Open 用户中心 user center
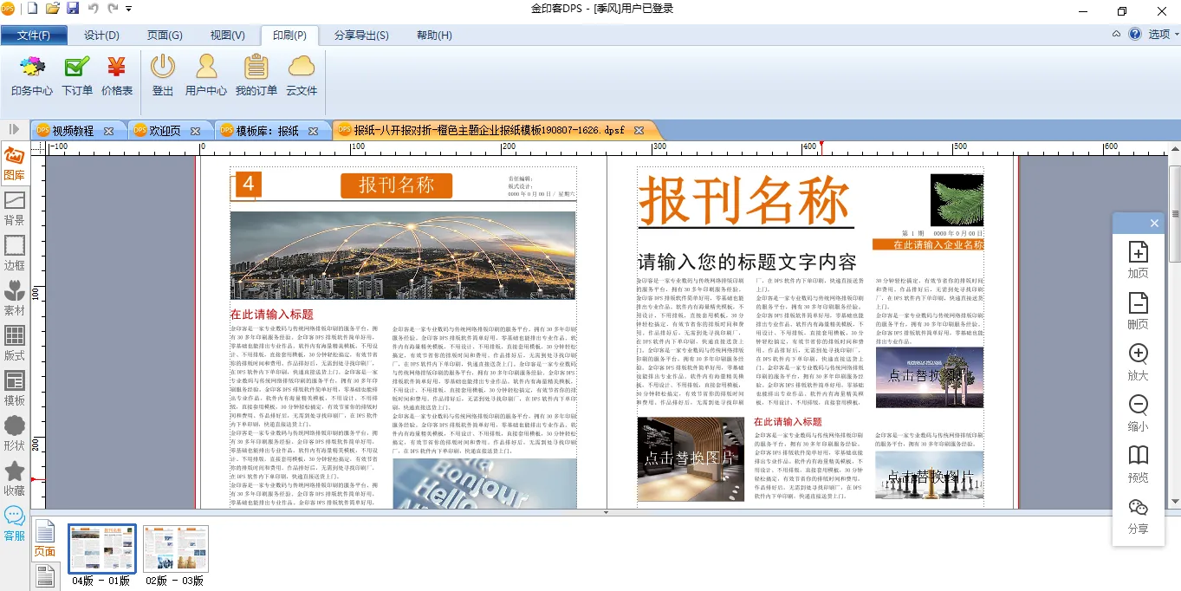This screenshot has width=1181, height=591. pyautogui.click(x=206, y=74)
